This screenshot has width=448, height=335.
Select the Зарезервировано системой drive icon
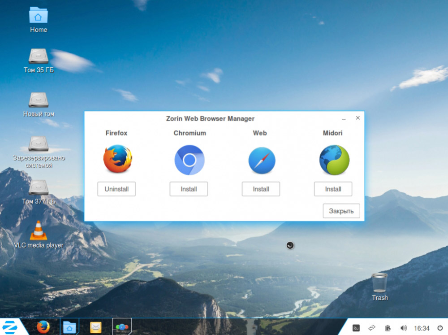pos(39,152)
